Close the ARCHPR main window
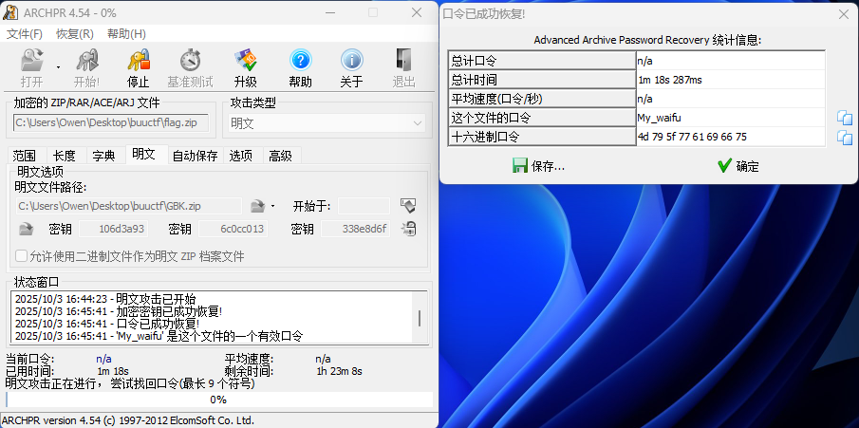Screen dimensions: 859x428 point(417,12)
